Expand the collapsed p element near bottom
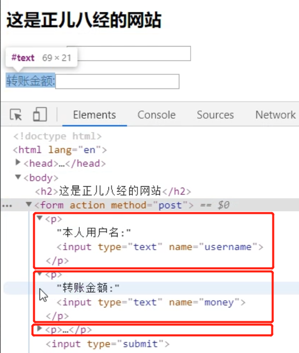This screenshot has width=299, height=353. pos(39,328)
